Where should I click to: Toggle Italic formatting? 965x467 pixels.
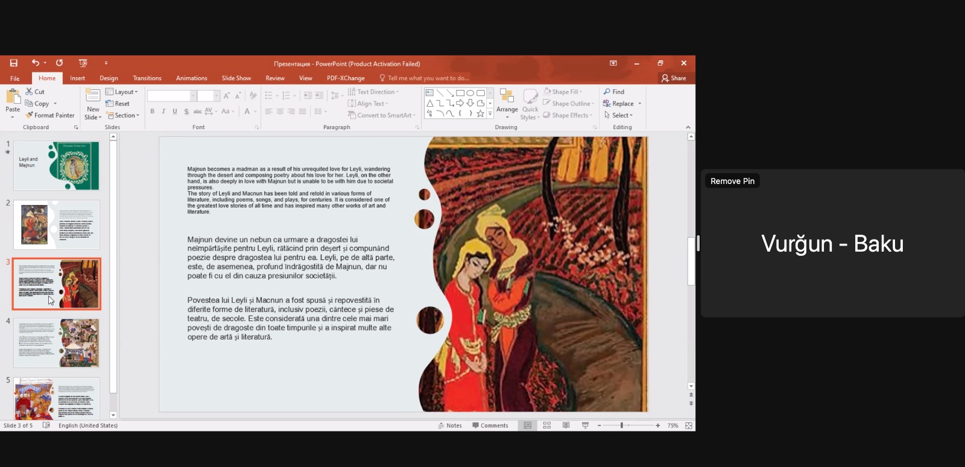tap(163, 111)
